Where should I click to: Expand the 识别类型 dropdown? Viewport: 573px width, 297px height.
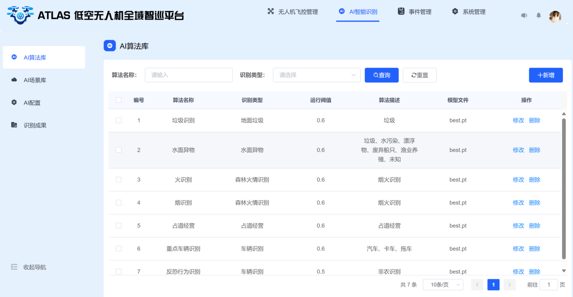pos(317,75)
